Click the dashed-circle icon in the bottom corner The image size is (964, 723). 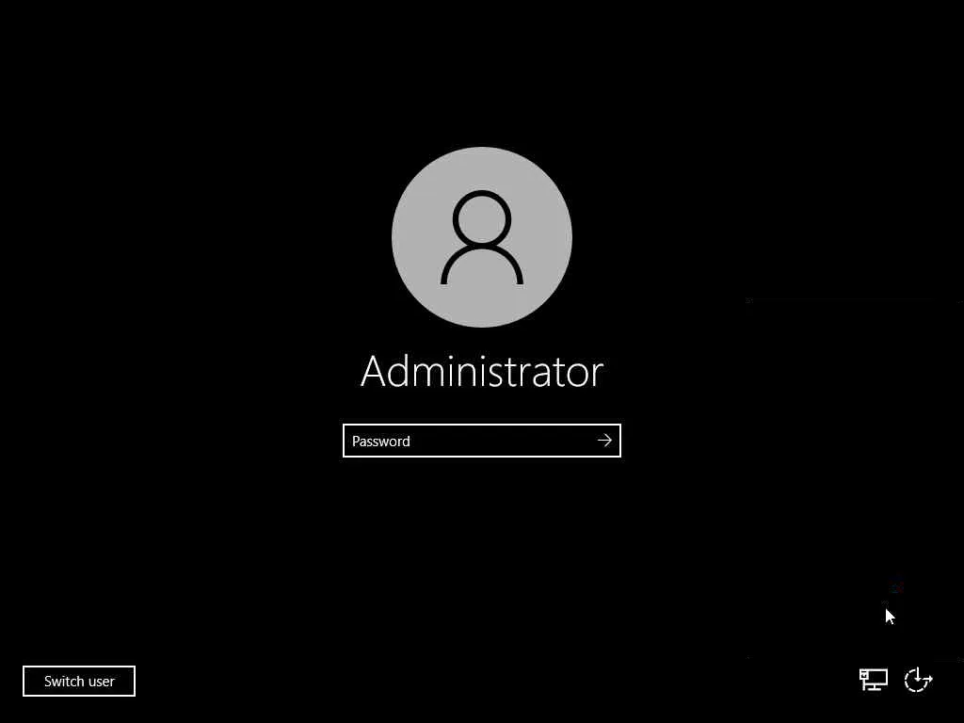click(x=919, y=680)
